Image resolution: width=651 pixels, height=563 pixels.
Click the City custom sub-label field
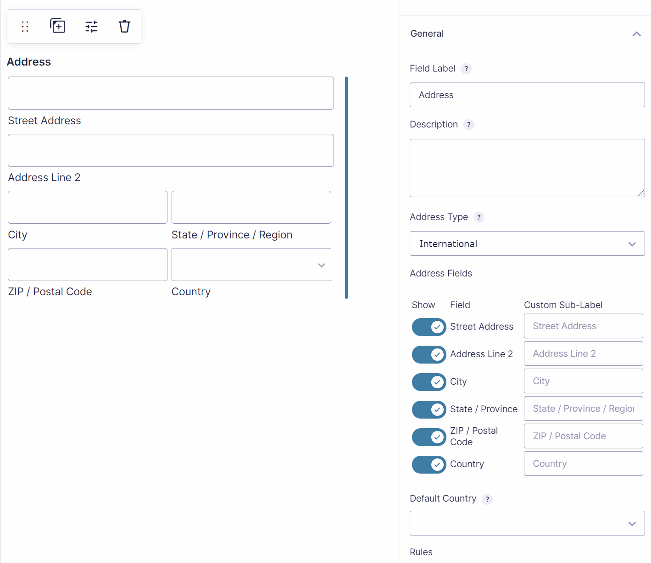pyautogui.click(x=583, y=381)
